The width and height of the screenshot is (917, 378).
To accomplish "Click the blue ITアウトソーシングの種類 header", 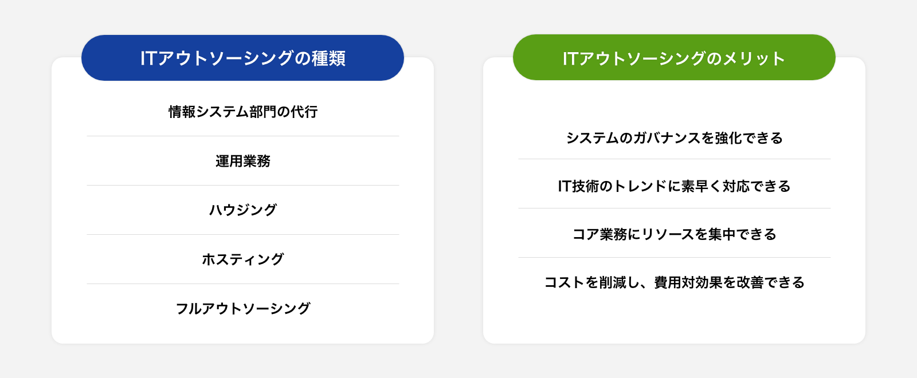I will 242,58.
